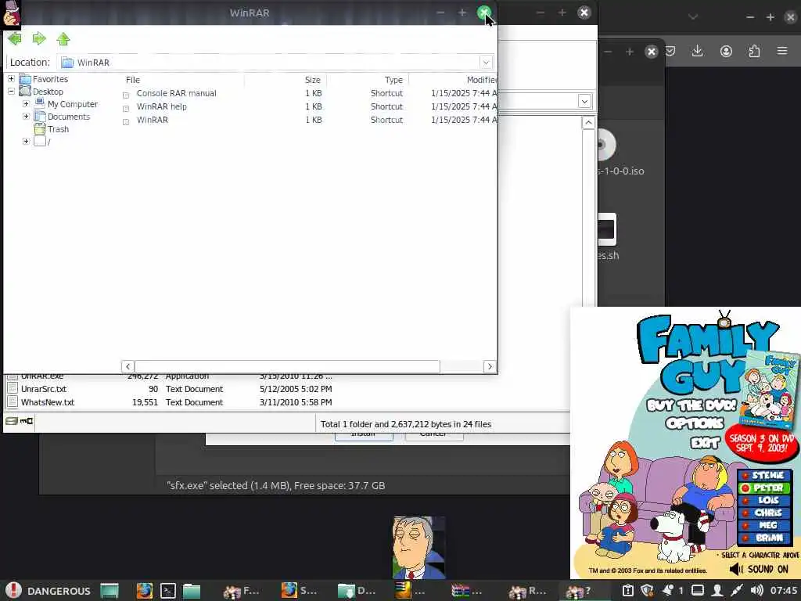Go forward with the green right arrow
The height and width of the screenshot is (601, 801).
coord(39,38)
